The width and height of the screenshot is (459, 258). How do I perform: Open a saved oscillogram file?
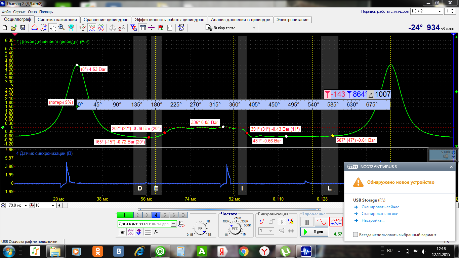14,28
